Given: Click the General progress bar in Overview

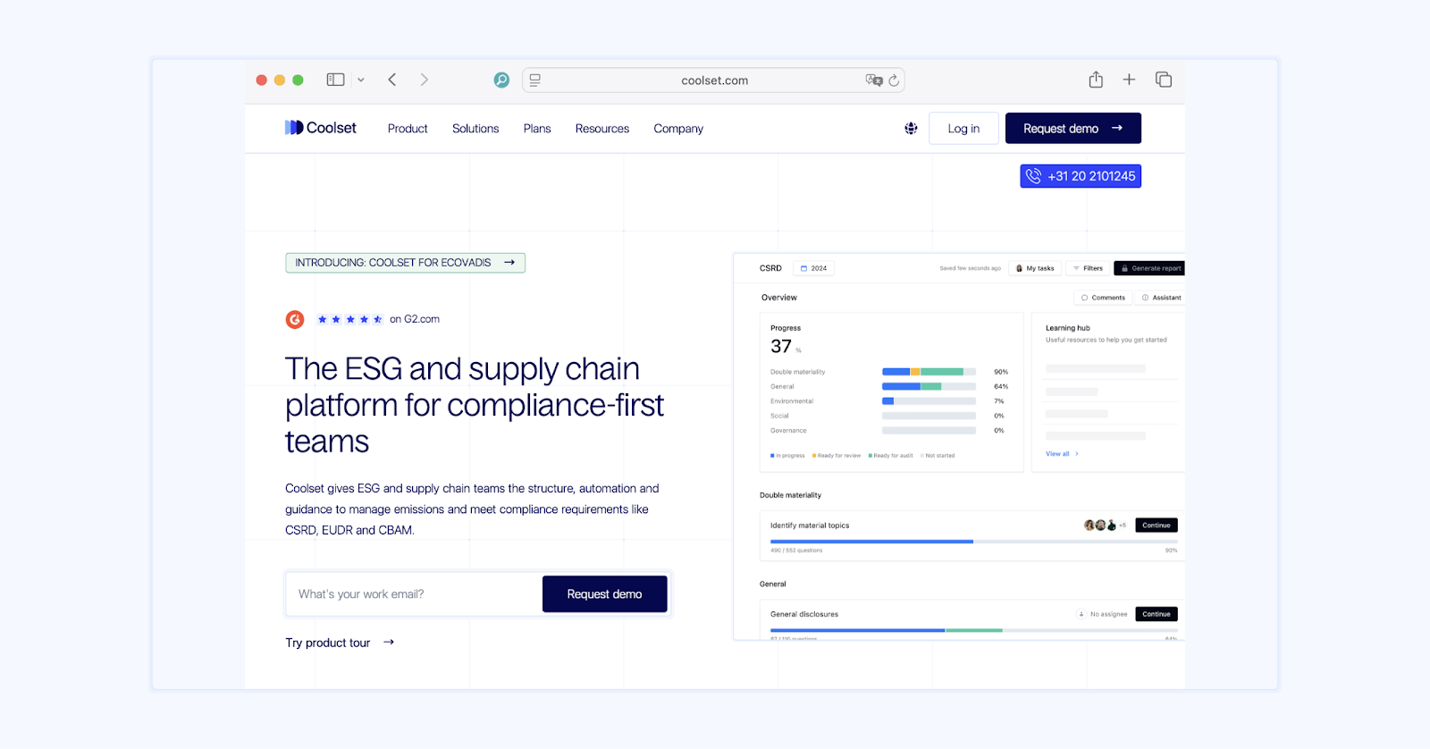Looking at the screenshot, I should point(929,386).
